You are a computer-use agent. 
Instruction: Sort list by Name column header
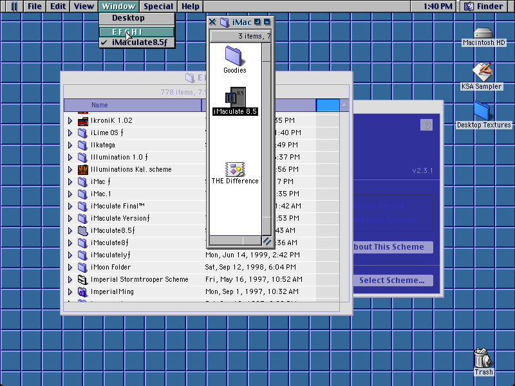click(133, 105)
